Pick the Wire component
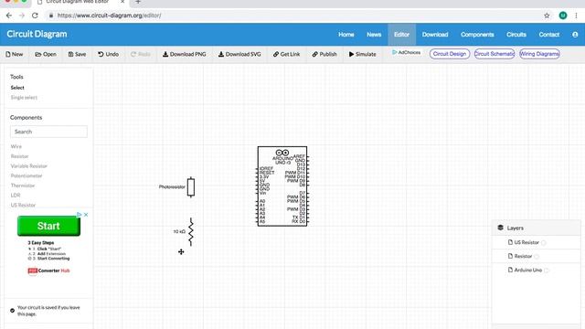This screenshot has height=329, width=585. pos(16,146)
